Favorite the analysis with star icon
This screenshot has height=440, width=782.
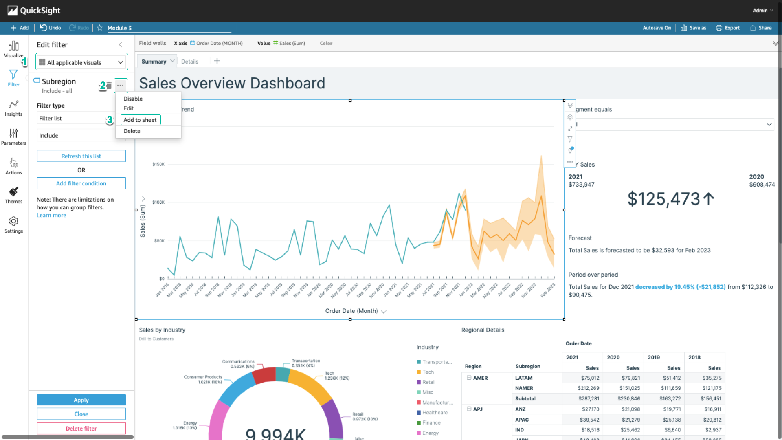pyautogui.click(x=99, y=28)
